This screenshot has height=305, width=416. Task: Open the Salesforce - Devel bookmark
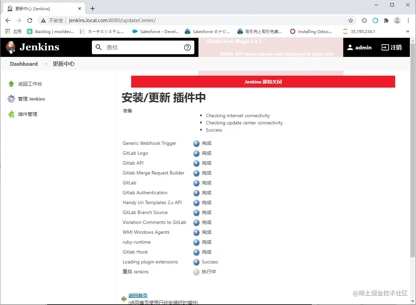155,31
